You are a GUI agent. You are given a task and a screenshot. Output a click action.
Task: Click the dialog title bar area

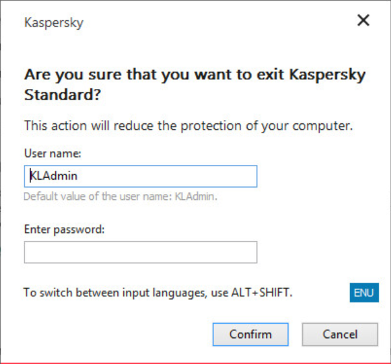pyautogui.click(x=195, y=23)
